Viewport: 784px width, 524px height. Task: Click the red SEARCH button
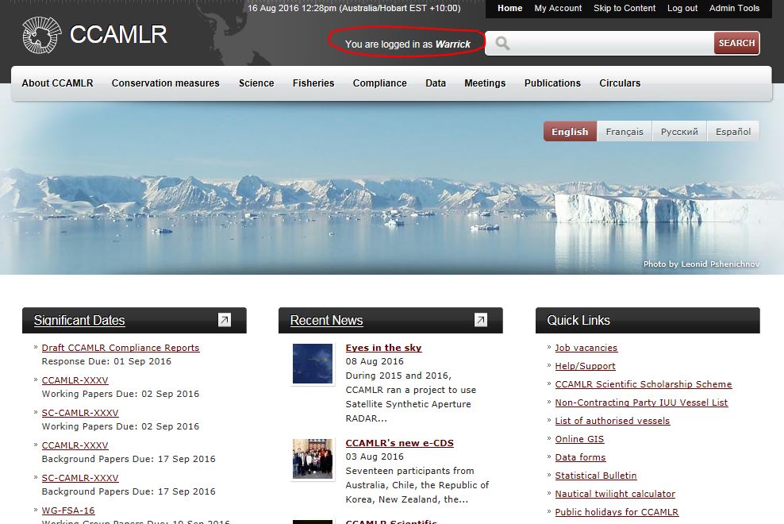pyautogui.click(x=736, y=43)
